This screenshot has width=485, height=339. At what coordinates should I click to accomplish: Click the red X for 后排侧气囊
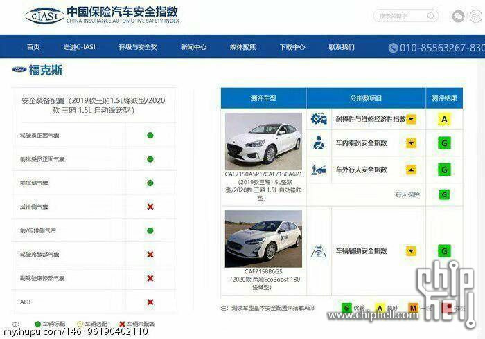click(x=150, y=207)
